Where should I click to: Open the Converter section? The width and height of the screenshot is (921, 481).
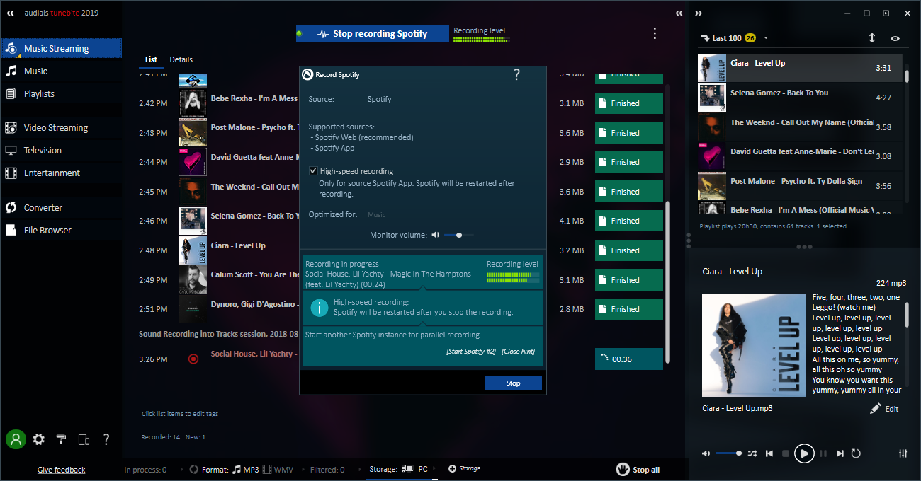60,207
